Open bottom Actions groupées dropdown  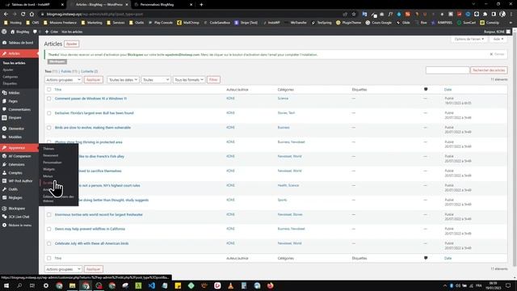coord(63,269)
